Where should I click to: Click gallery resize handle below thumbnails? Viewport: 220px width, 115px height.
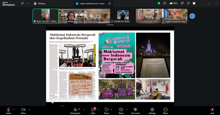point(110,25)
